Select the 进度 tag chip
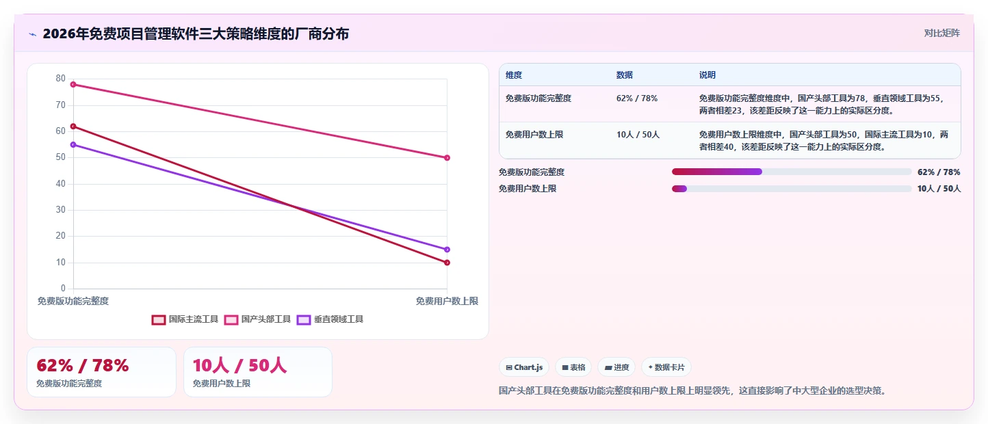 pyautogui.click(x=616, y=367)
